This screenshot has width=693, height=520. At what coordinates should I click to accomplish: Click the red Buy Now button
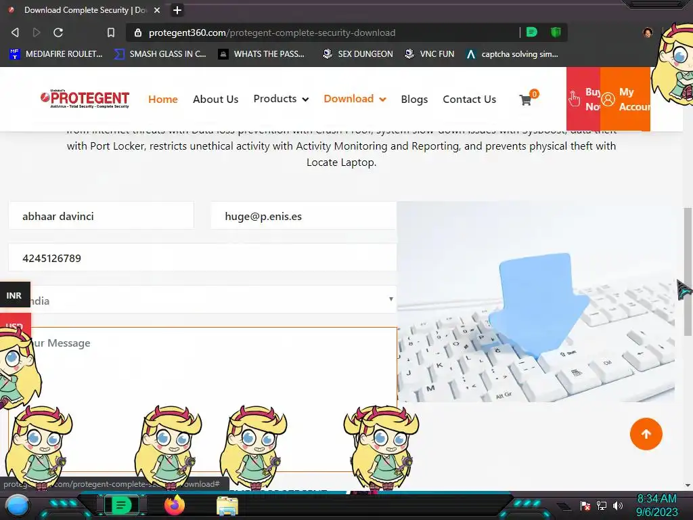(x=583, y=99)
